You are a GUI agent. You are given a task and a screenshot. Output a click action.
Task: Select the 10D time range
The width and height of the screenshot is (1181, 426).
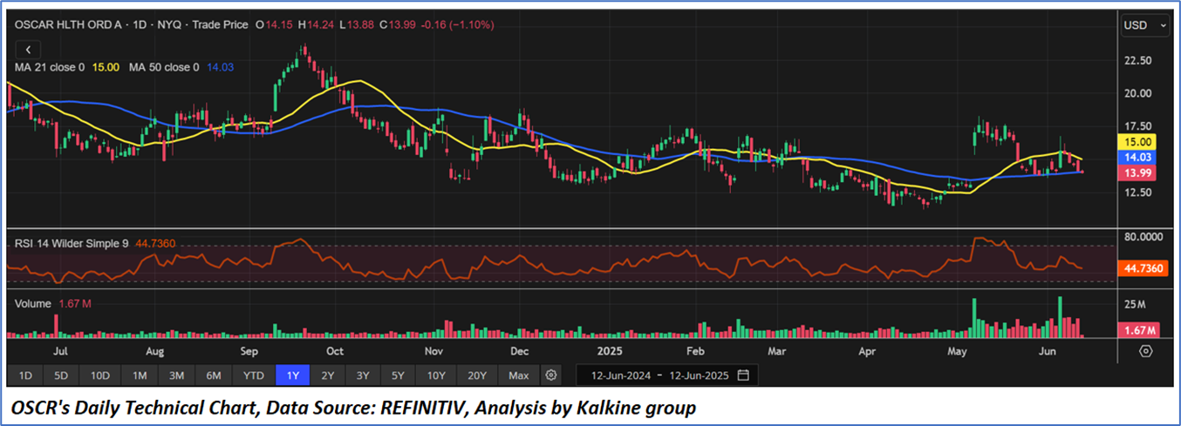pyautogui.click(x=100, y=375)
